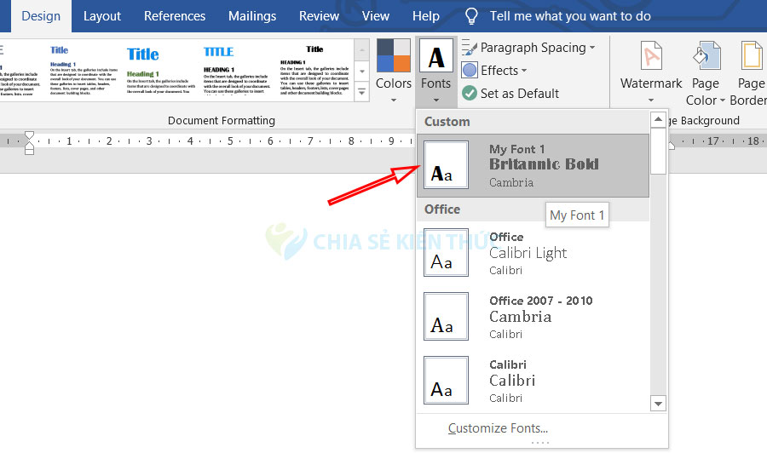This screenshot has width=767, height=459.
Task: Apply the style set with green Heading 1
Action: [x=159, y=71]
